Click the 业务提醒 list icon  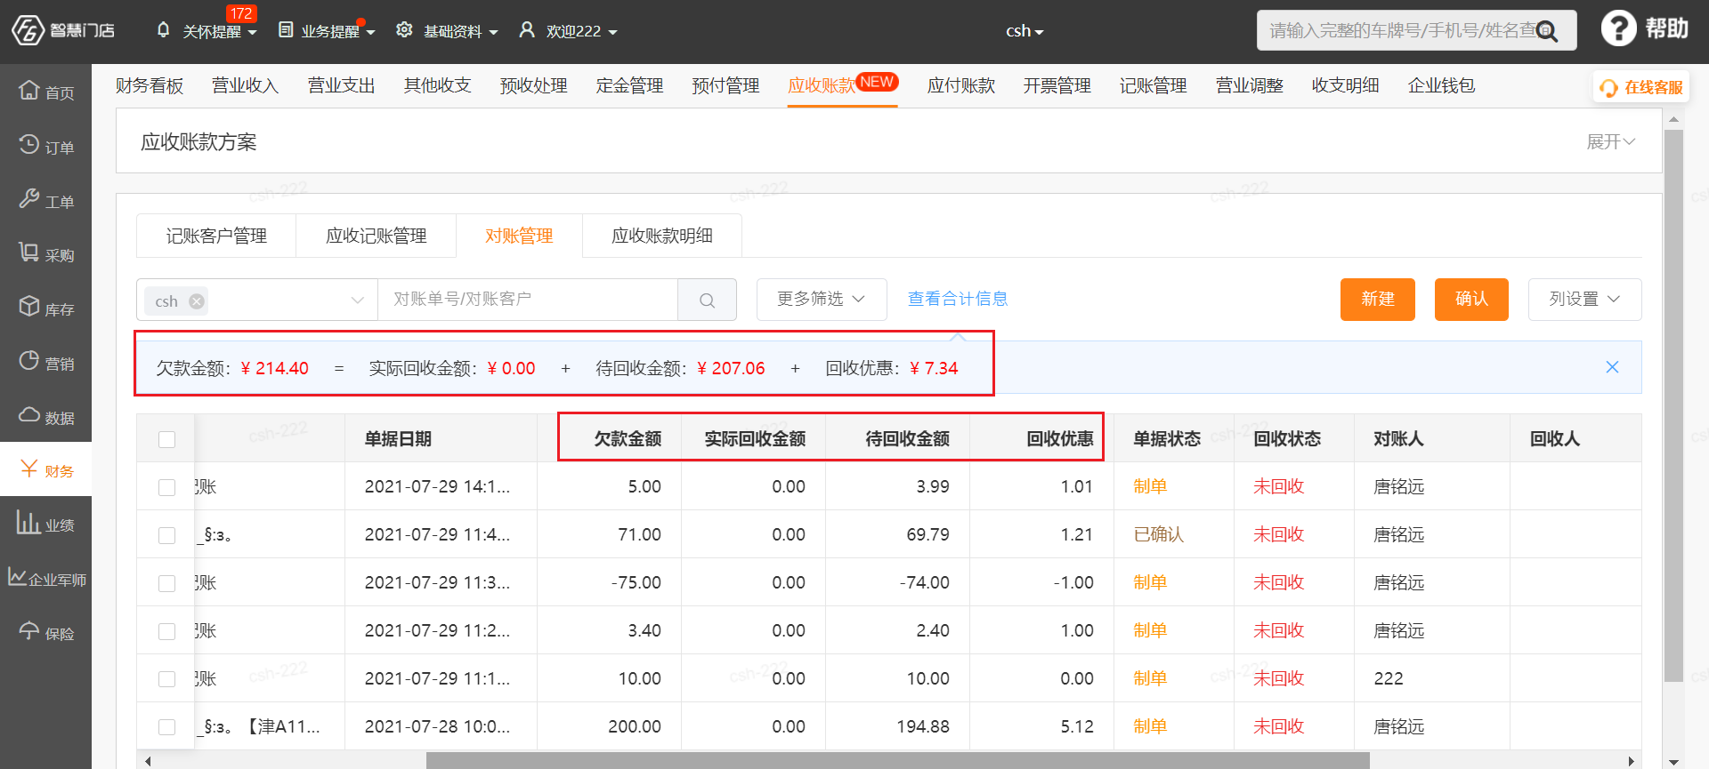click(x=286, y=30)
